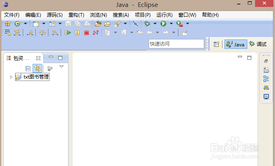Click the Previous Annotation icon

123,33
